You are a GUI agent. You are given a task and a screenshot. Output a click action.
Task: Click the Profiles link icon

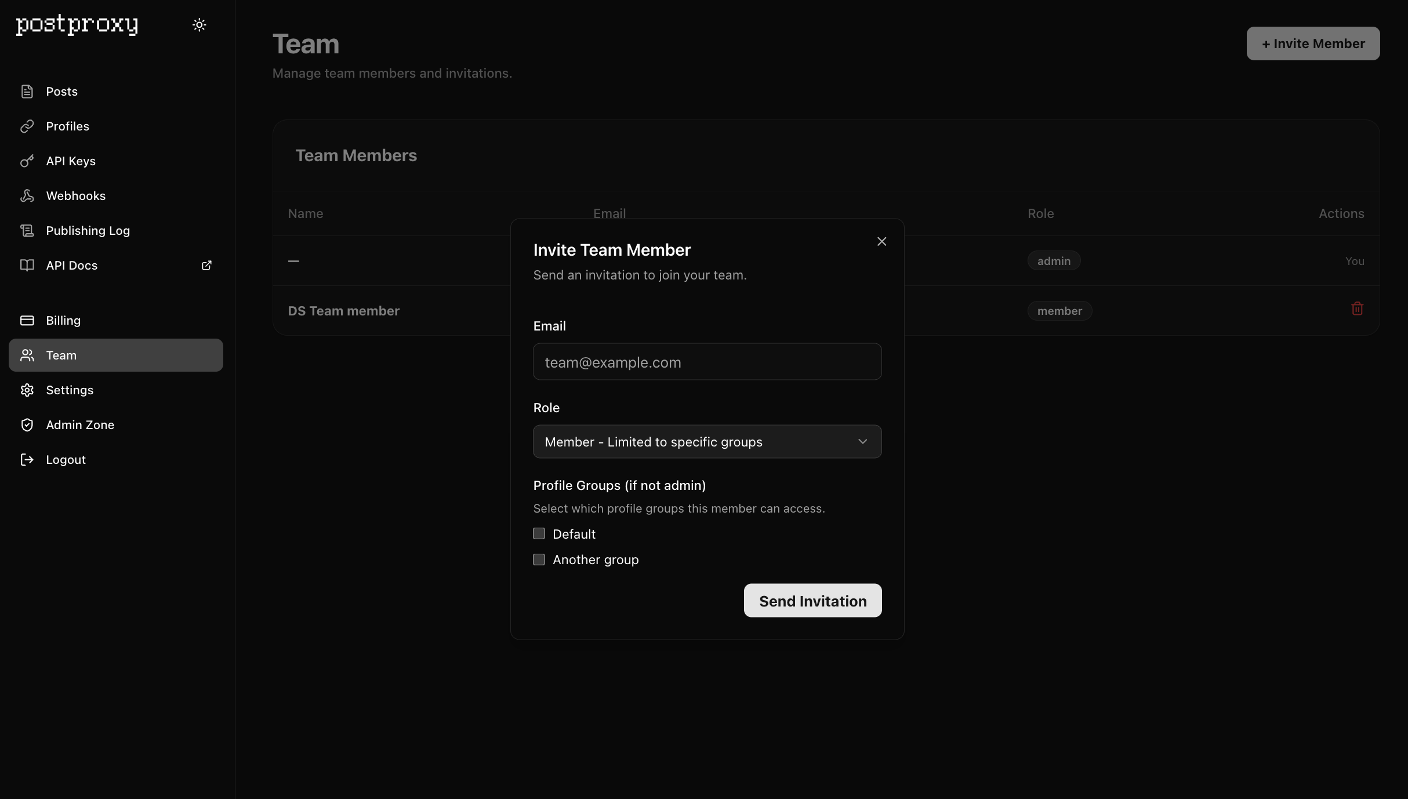click(x=27, y=126)
